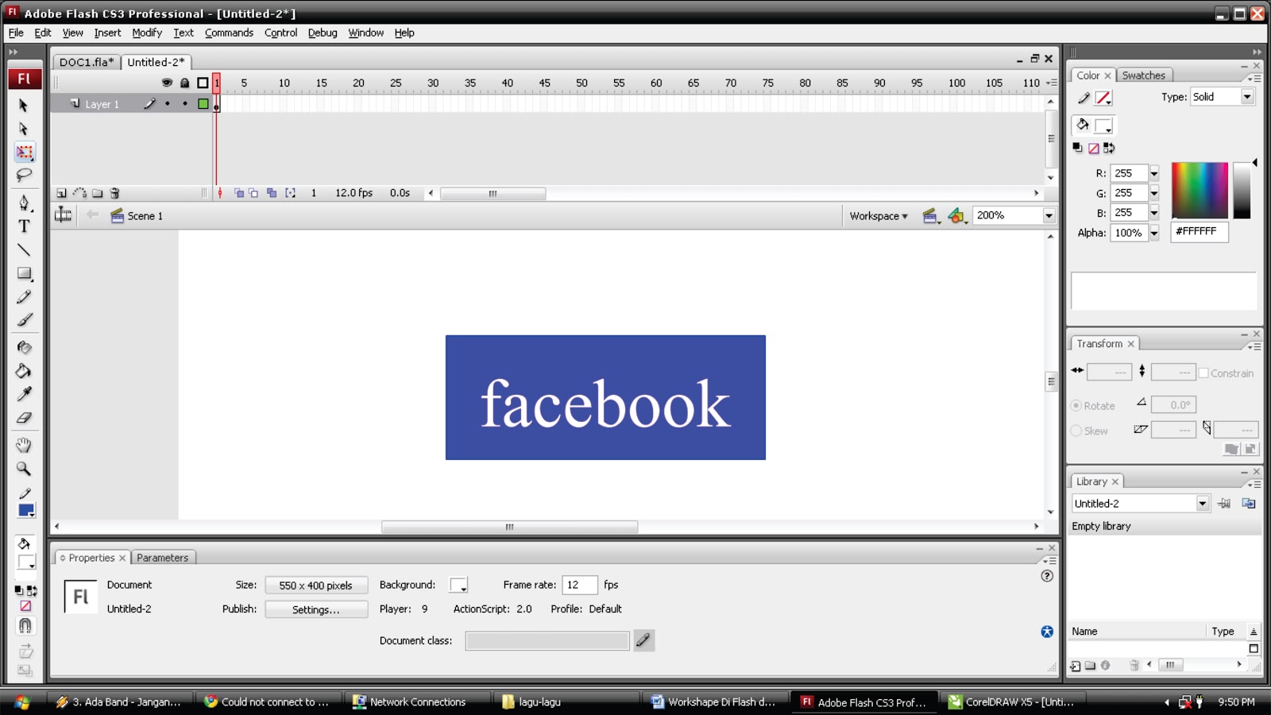The width and height of the screenshot is (1271, 715).
Task: Open the Alpha 100% dropdown
Action: click(x=1154, y=233)
